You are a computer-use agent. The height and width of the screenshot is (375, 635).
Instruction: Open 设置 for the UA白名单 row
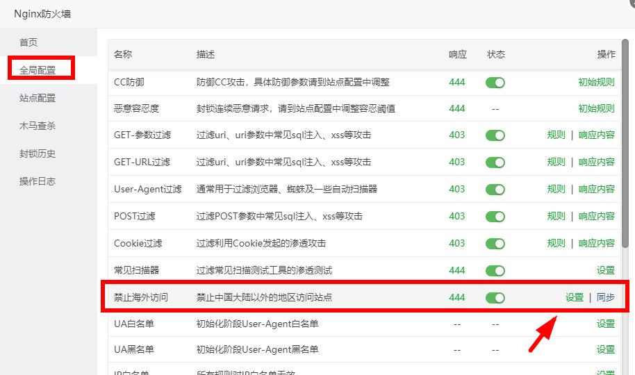click(606, 324)
